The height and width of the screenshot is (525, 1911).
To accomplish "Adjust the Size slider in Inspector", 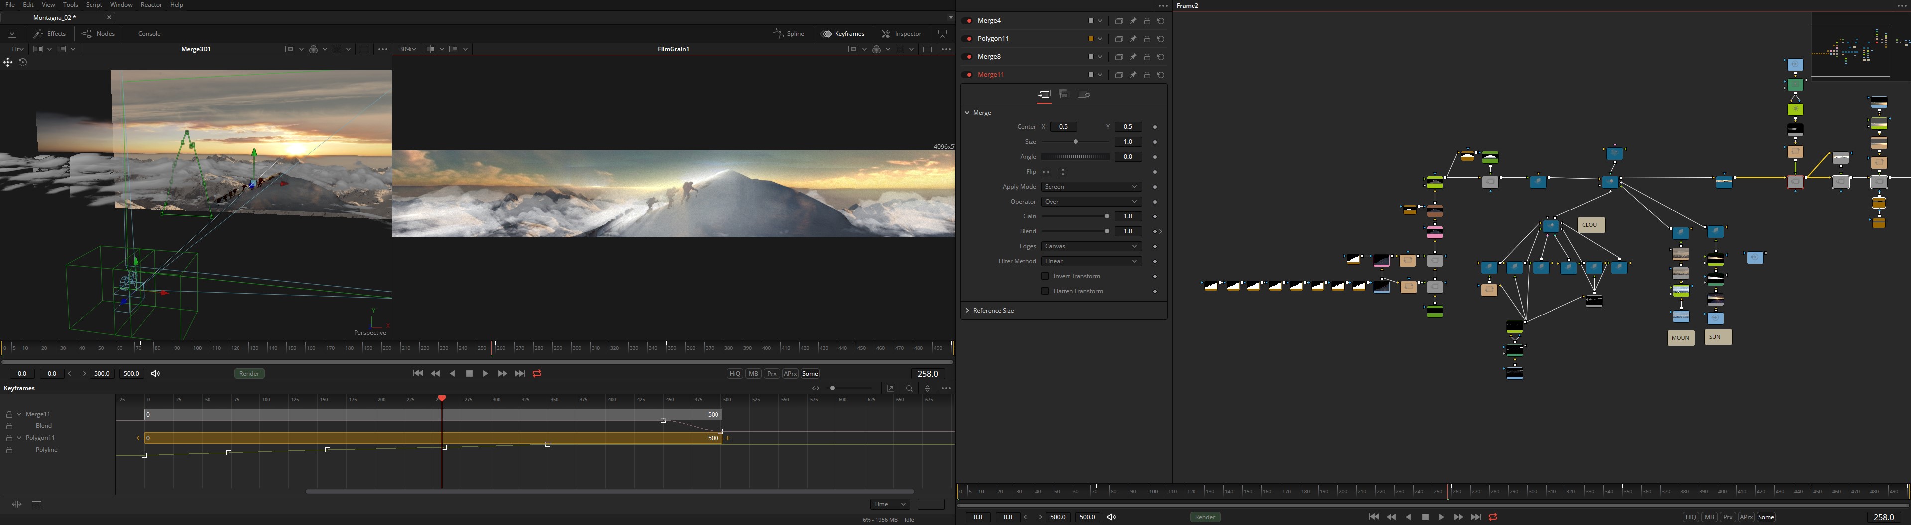I will point(1075,142).
